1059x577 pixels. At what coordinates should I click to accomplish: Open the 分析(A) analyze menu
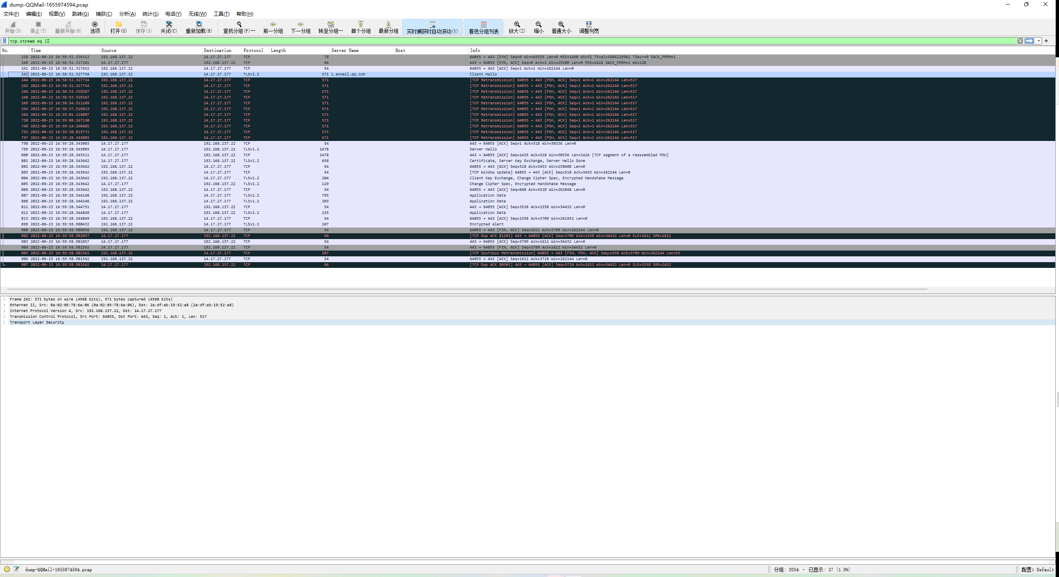click(x=127, y=14)
